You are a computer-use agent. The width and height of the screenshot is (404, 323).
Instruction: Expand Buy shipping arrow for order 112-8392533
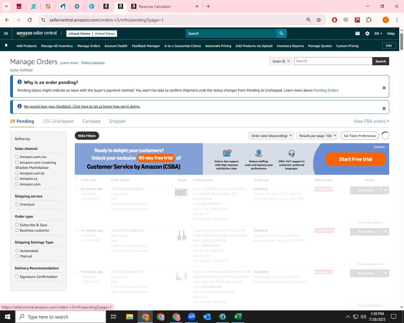tap(385, 232)
